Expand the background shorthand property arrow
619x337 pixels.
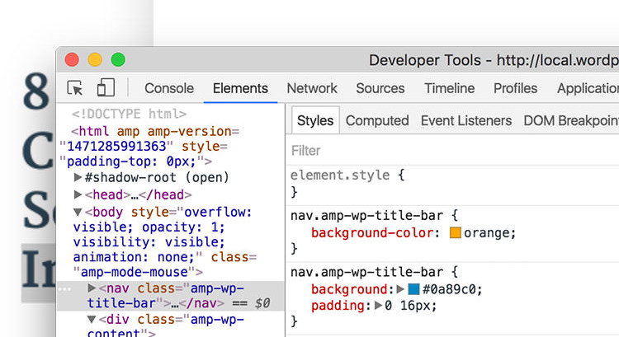click(400, 289)
